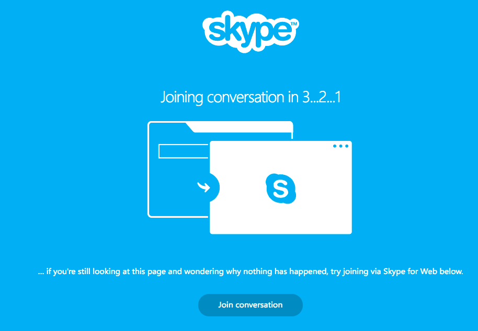Click the word 'Joining' in the heading
Viewport: 478px width, 331px height.
pos(181,98)
